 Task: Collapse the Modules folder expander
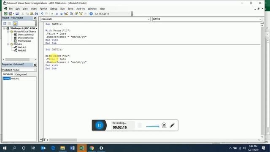[8, 44]
